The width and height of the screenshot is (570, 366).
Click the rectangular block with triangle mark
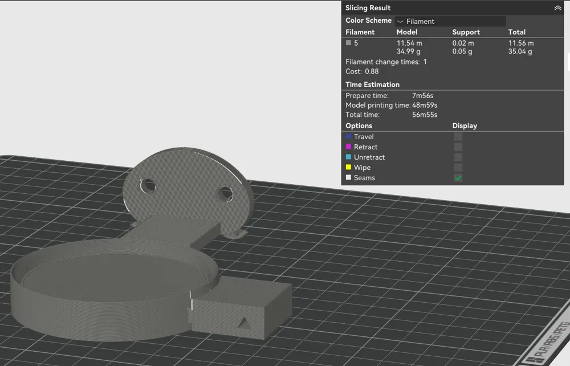click(242, 309)
